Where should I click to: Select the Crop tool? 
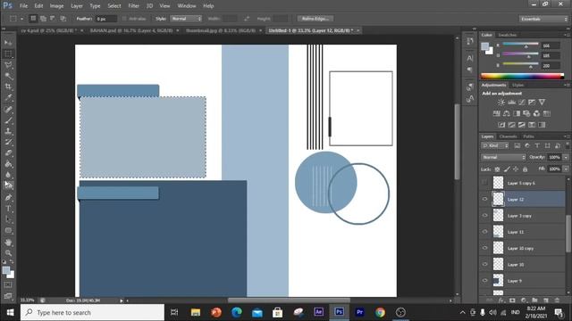(x=8, y=86)
